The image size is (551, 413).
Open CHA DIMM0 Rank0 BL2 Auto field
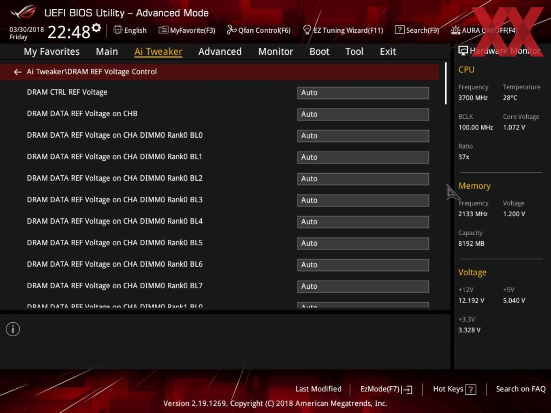pos(363,179)
